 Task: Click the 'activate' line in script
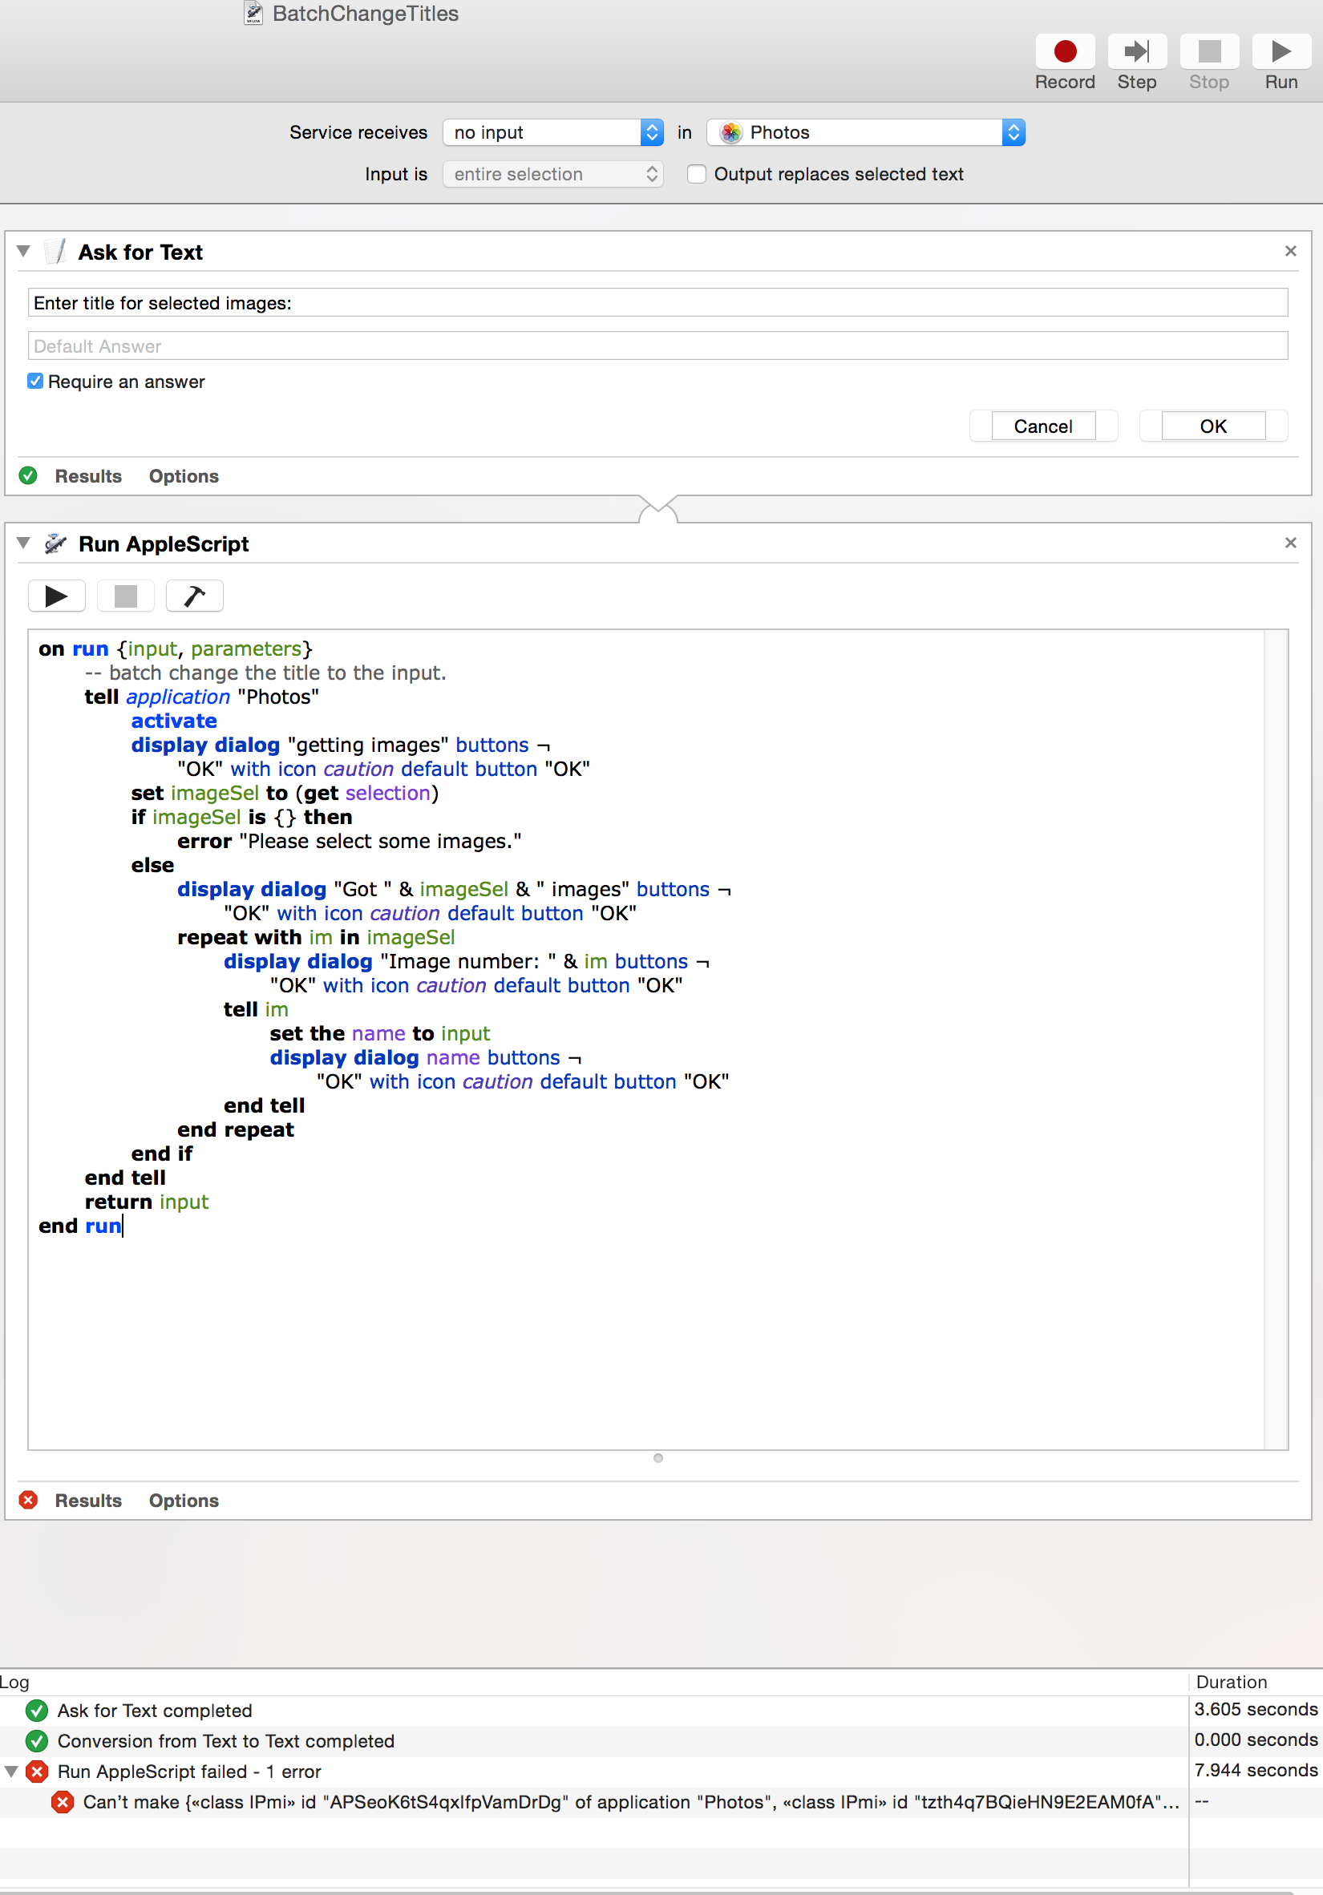pos(174,721)
